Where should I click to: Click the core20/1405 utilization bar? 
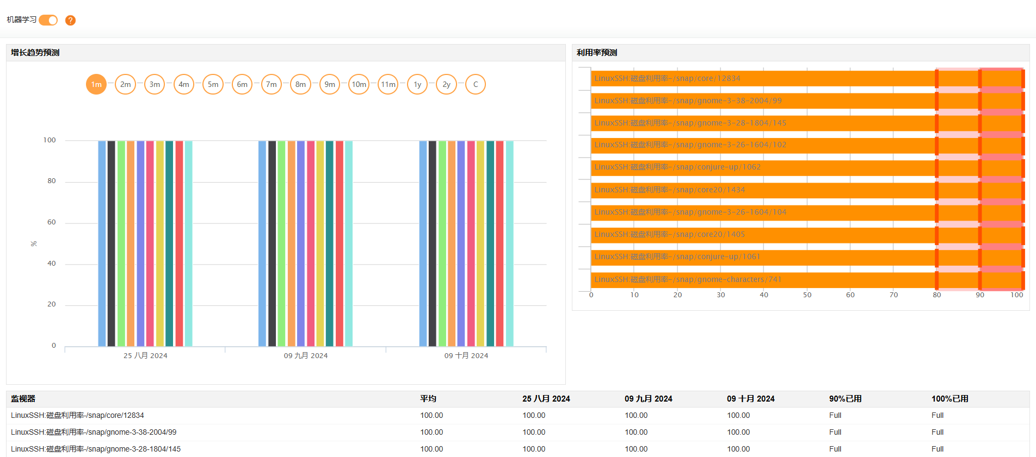[x=807, y=235]
